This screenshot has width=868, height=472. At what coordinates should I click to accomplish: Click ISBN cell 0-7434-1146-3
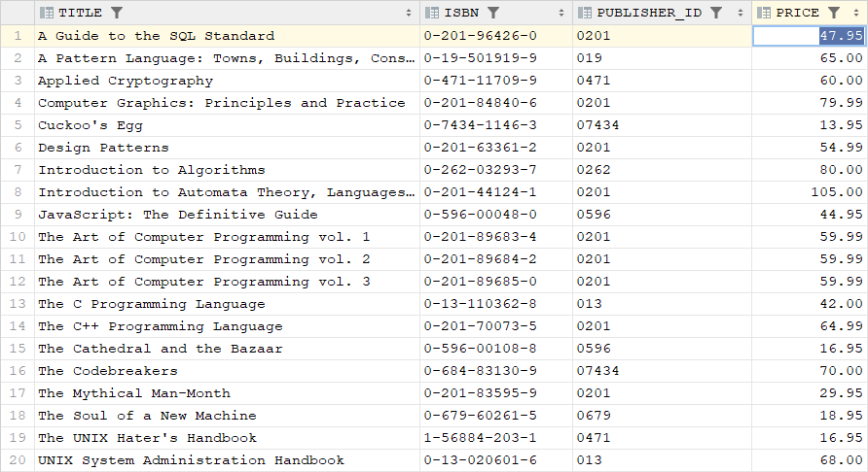496,125
